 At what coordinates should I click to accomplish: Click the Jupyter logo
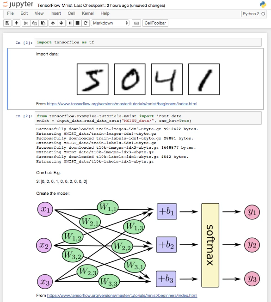(18, 4)
